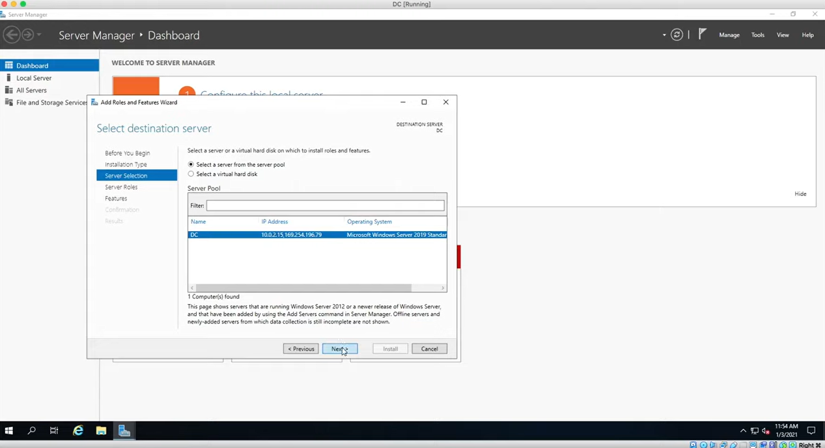Open the Action Center notification icon
The width and height of the screenshot is (825, 448).
coord(811,430)
